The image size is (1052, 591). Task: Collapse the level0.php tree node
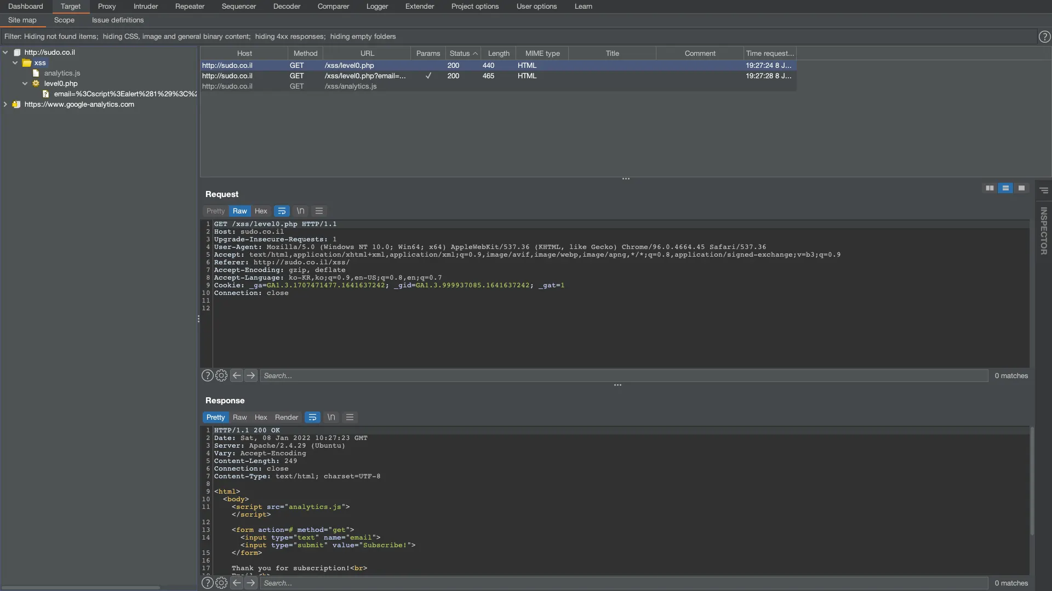point(25,84)
